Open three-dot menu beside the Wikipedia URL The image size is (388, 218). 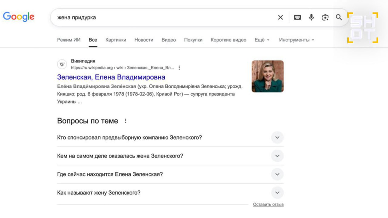click(179, 68)
